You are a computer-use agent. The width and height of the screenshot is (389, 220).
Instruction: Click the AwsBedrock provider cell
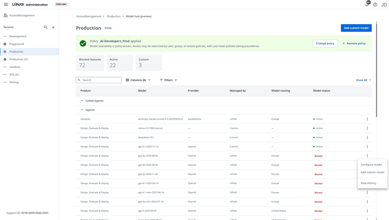194,119
